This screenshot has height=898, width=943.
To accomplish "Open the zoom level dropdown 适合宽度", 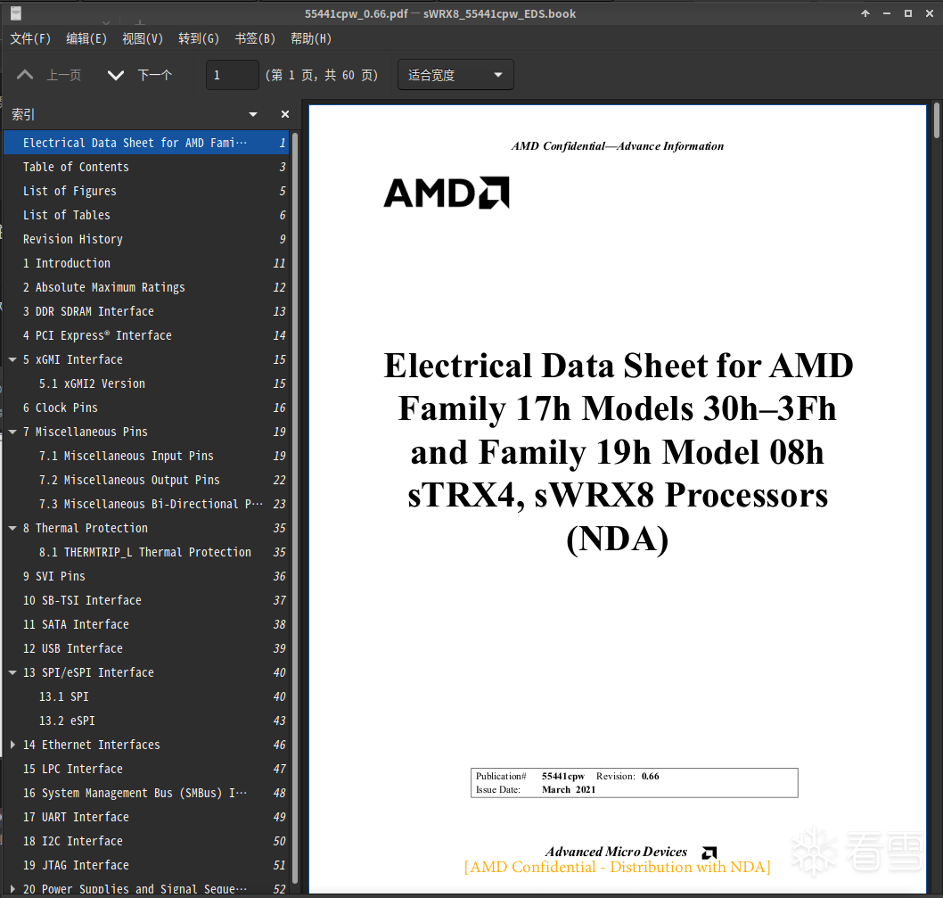I will click(x=455, y=75).
